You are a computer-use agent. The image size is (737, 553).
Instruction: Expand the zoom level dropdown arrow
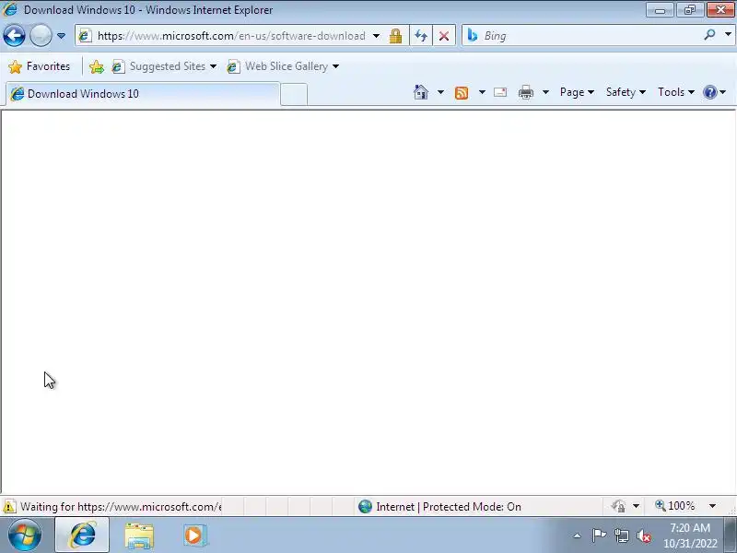click(712, 506)
